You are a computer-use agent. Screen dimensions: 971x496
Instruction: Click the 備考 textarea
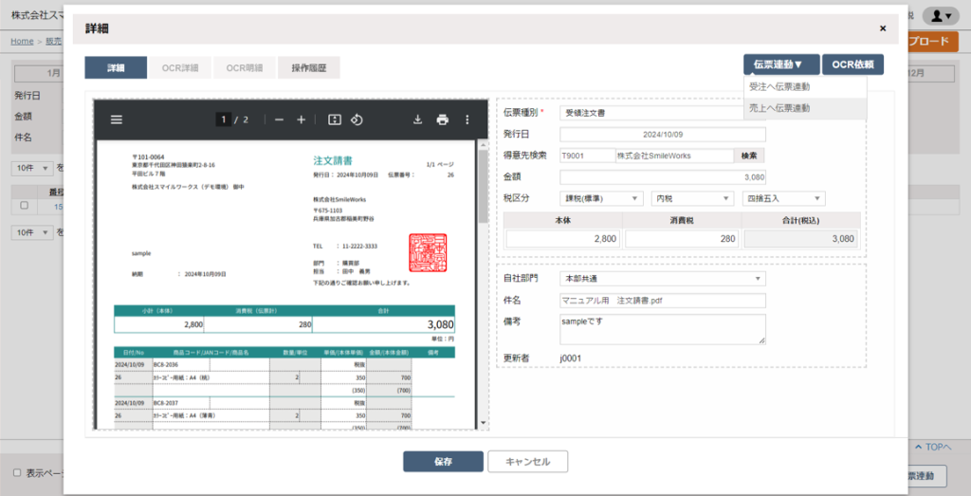663,329
